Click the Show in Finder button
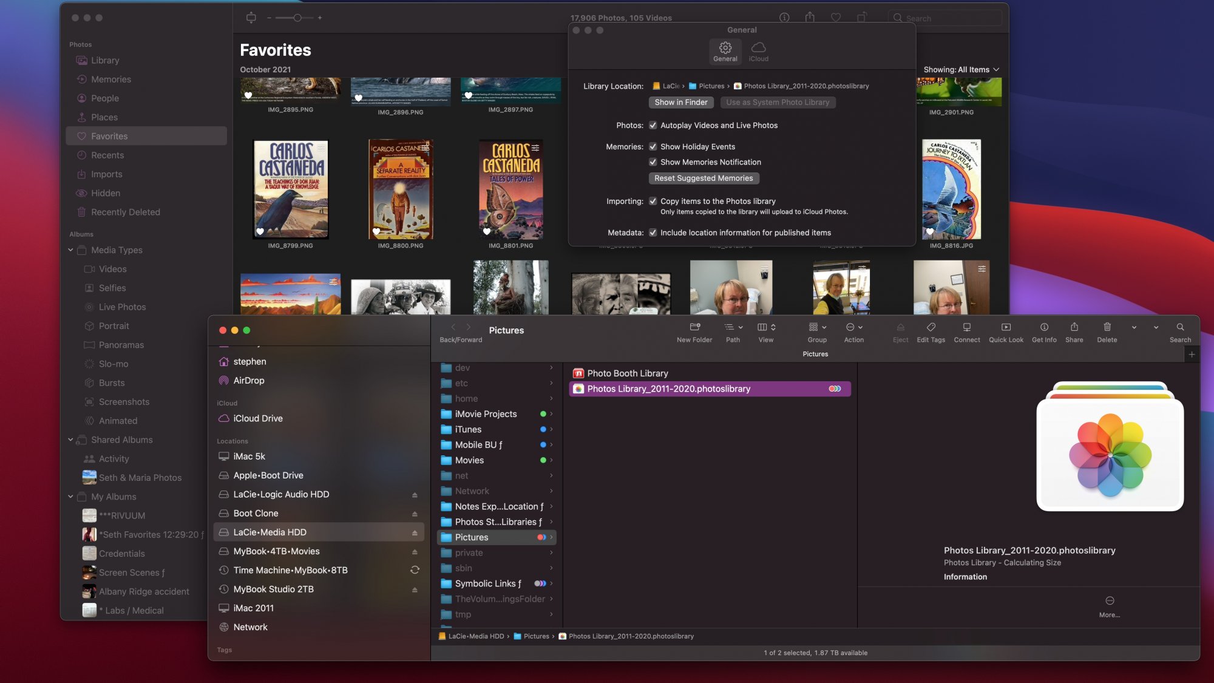Image resolution: width=1214 pixels, height=683 pixels. (680, 103)
